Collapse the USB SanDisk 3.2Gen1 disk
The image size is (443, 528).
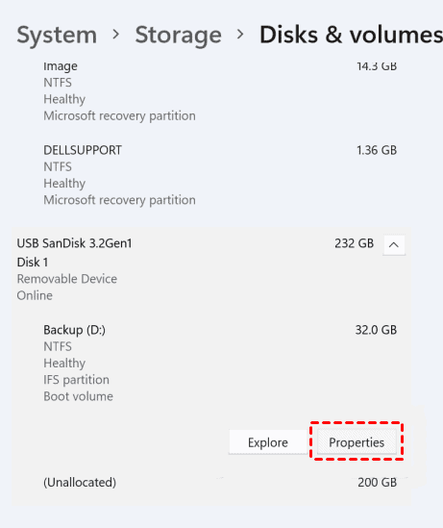(394, 244)
